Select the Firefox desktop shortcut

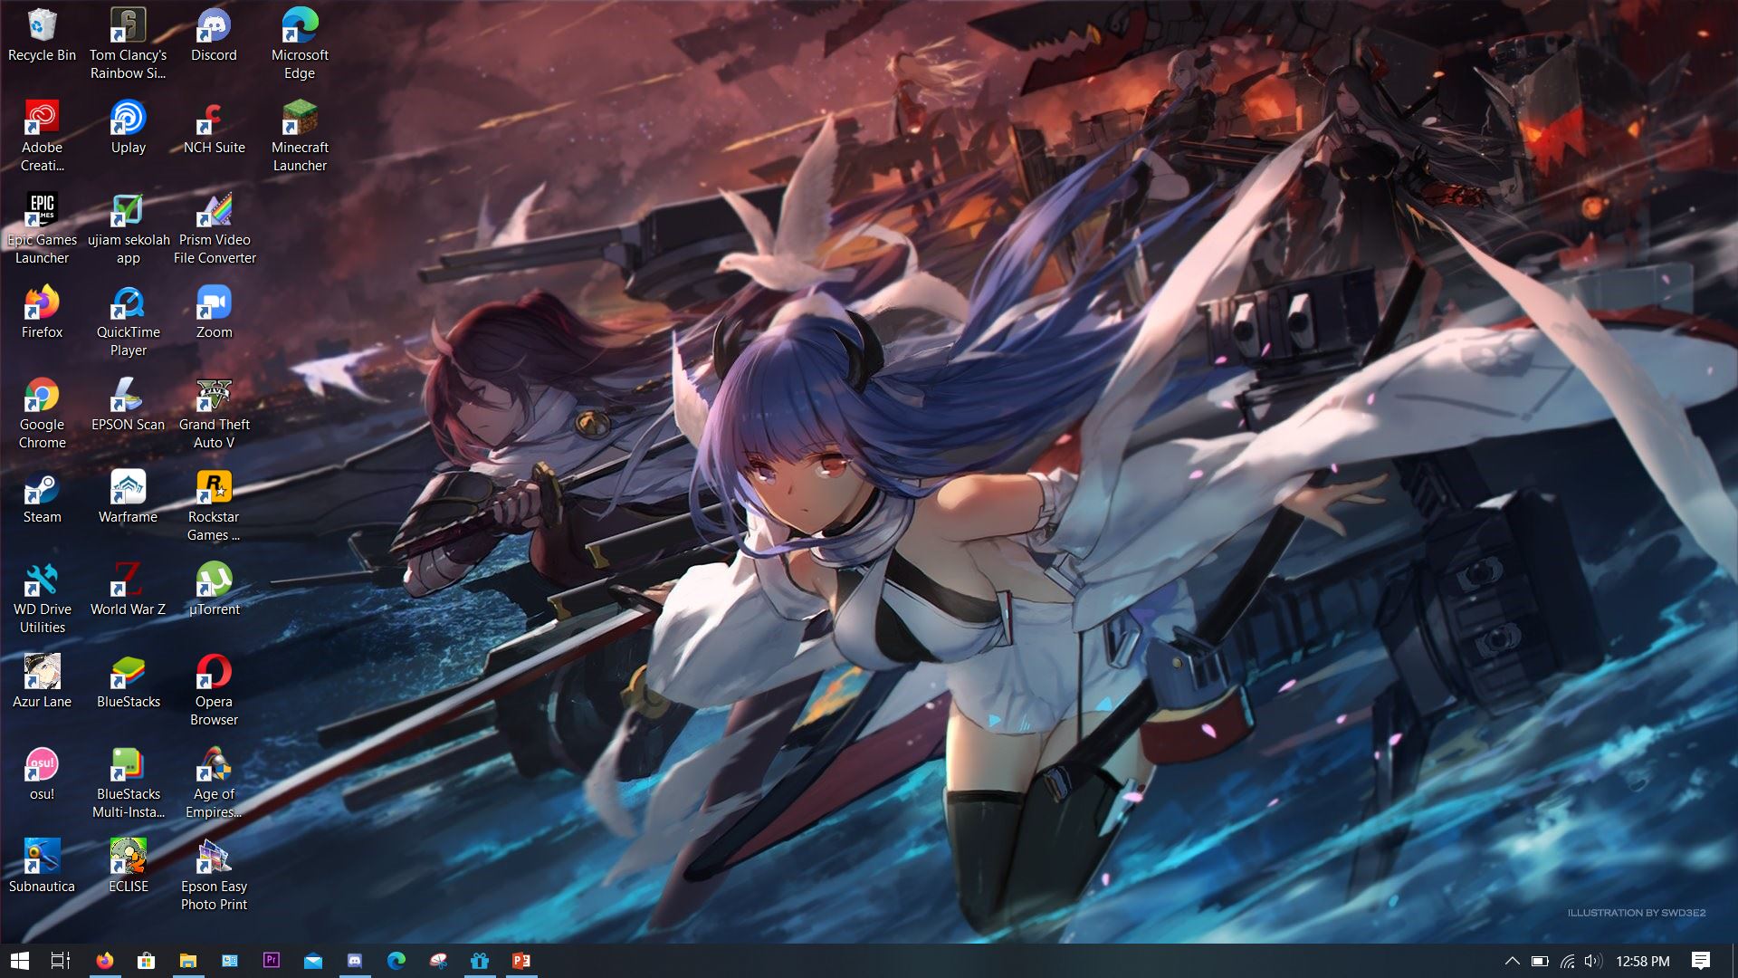pos(42,312)
